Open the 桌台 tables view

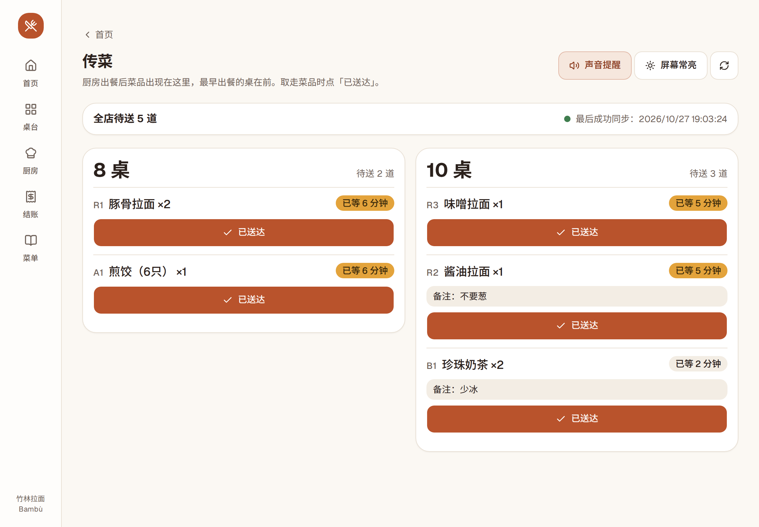[x=31, y=117]
